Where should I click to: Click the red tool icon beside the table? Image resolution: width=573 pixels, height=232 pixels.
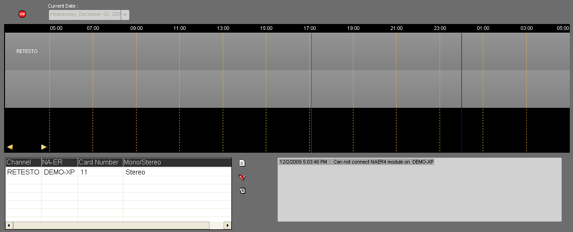pos(242,177)
